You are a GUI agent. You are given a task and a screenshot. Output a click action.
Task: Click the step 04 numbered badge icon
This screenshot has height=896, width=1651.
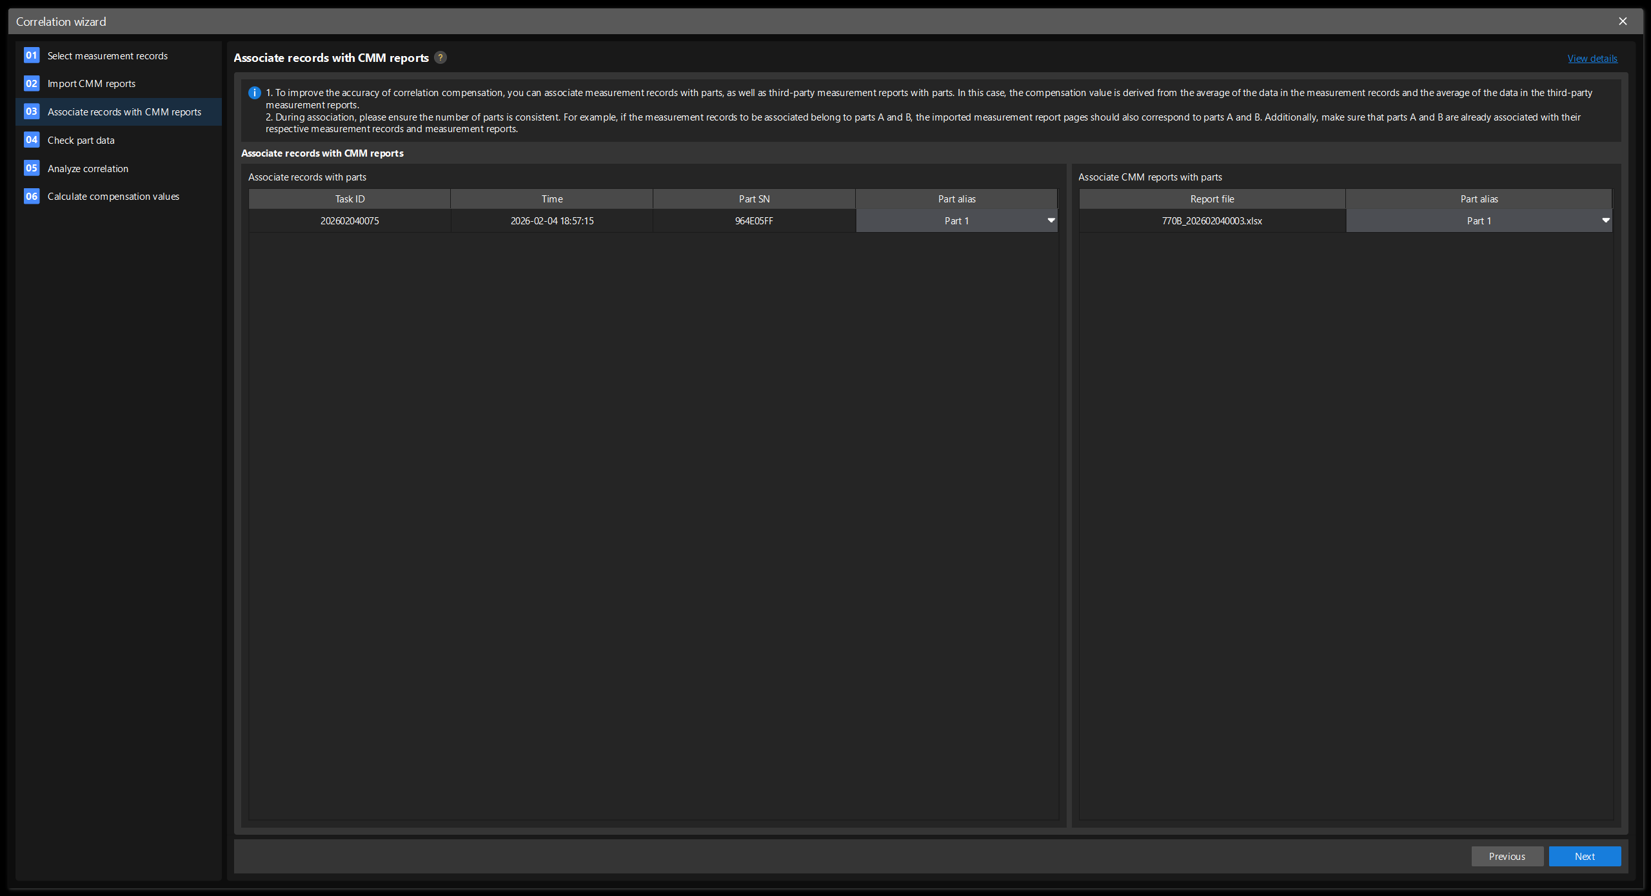point(31,140)
